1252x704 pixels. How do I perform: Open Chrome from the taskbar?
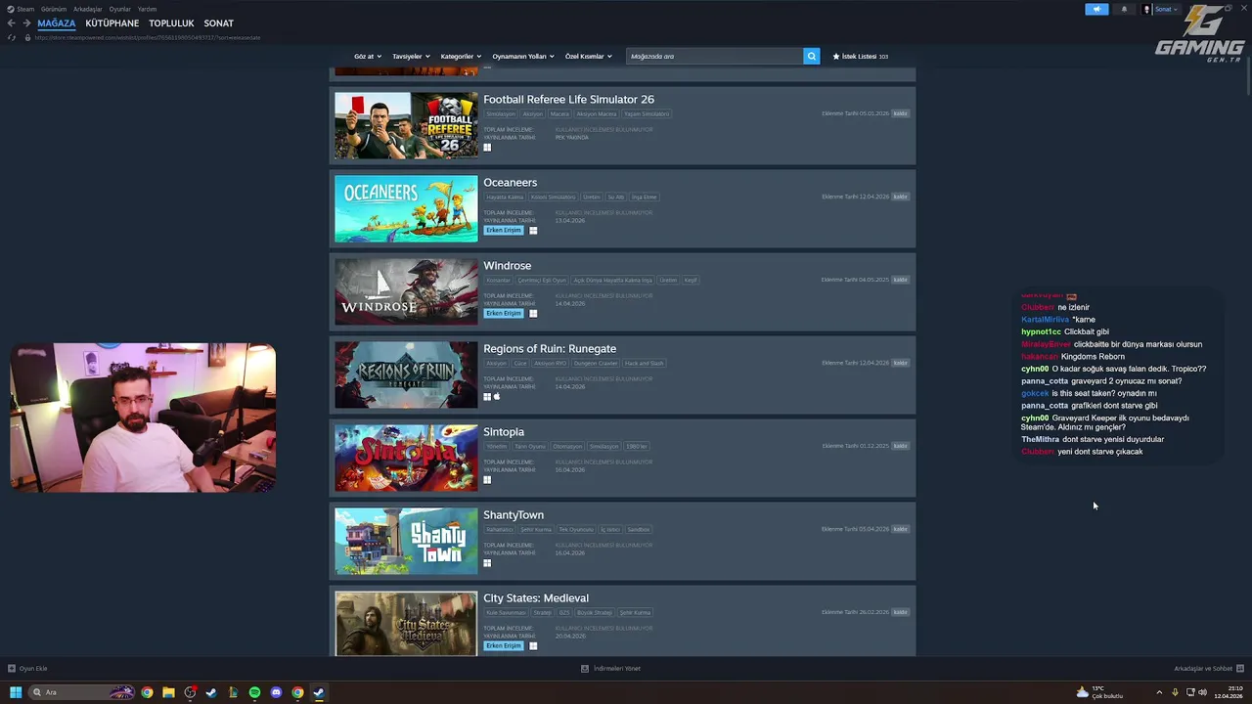147,692
